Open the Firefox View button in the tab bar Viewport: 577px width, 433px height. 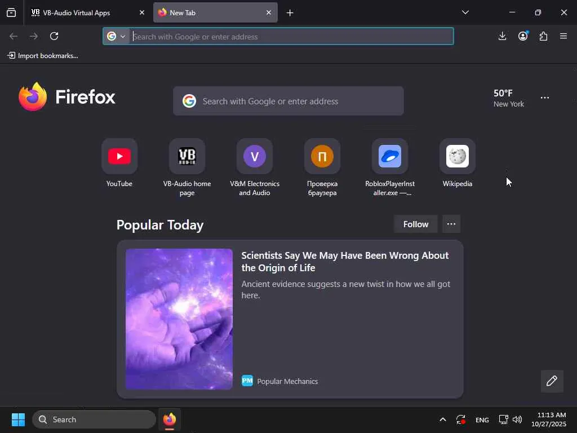tap(11, 12)
